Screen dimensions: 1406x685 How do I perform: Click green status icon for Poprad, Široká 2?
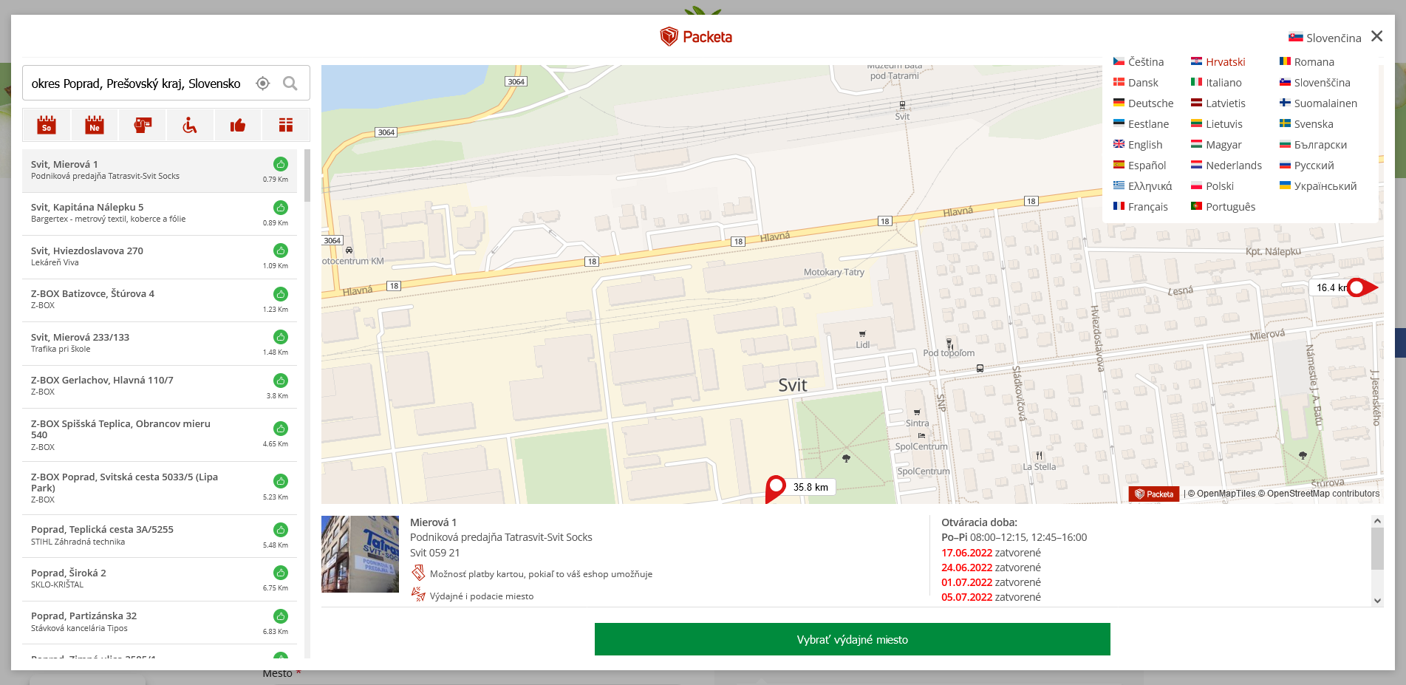pyautogui.click(x=281, y=573)
